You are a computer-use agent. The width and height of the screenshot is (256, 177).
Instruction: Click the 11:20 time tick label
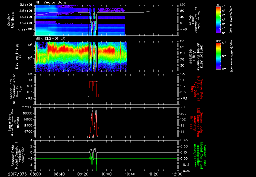point(154,174)
